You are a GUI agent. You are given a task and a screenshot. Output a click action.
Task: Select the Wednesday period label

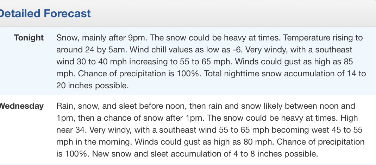21,106
